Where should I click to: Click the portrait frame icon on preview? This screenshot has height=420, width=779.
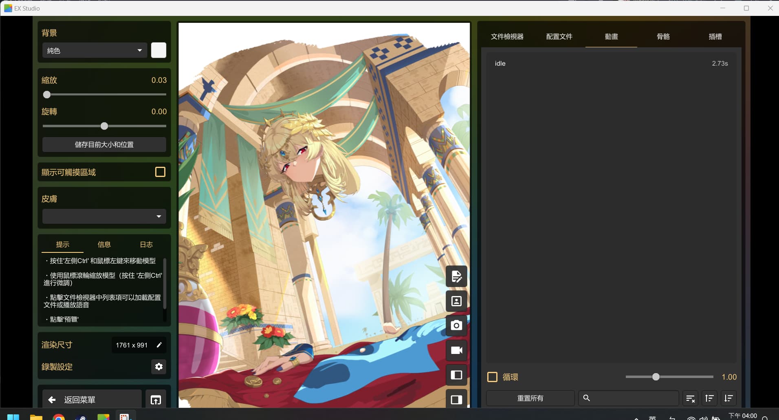point(456,301)
